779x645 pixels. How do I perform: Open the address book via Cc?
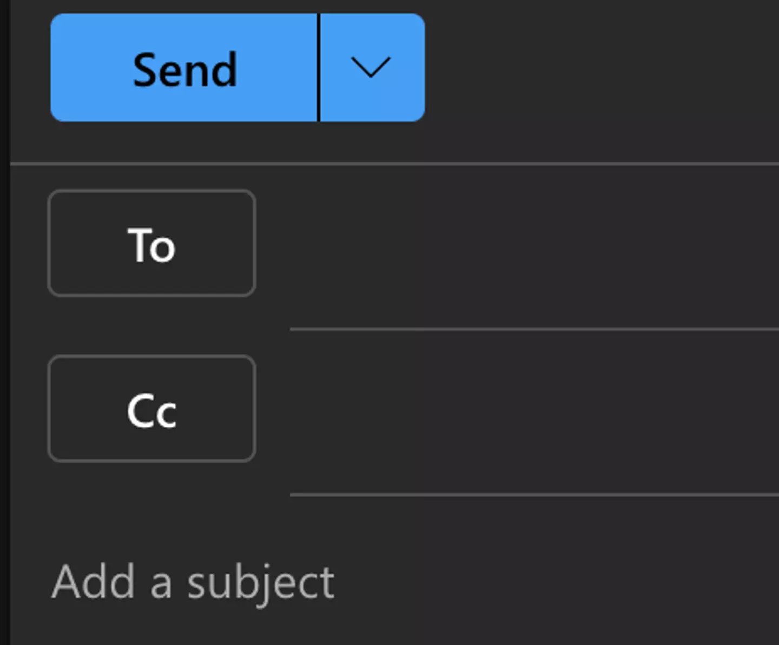[151, 409]
